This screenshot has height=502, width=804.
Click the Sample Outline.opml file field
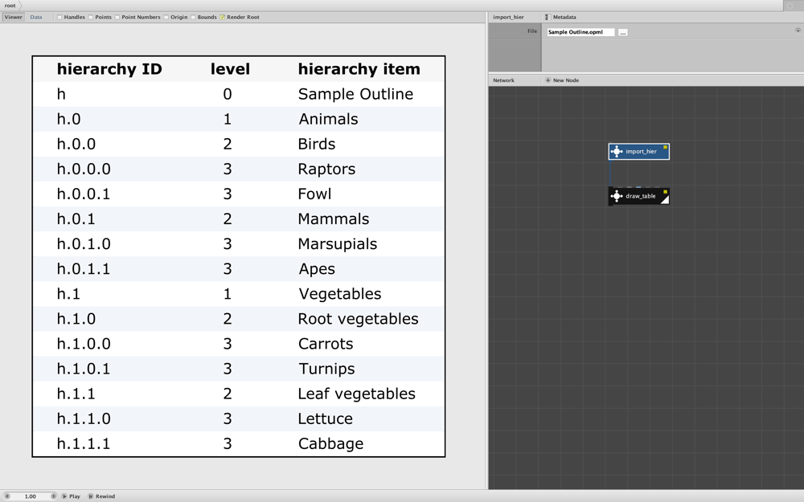pyautogui.click(x=580, y=32)
